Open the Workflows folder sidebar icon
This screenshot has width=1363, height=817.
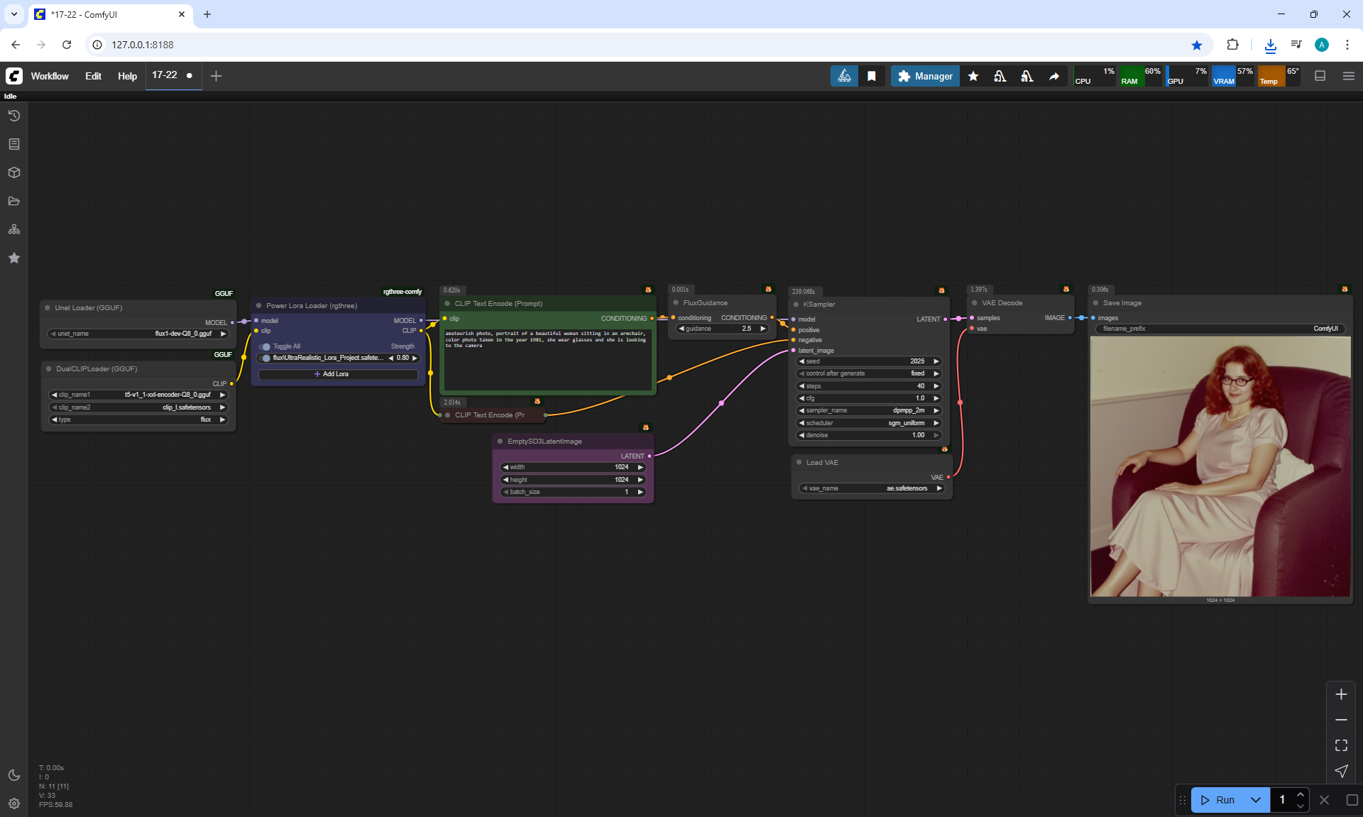tap(14, 201)
